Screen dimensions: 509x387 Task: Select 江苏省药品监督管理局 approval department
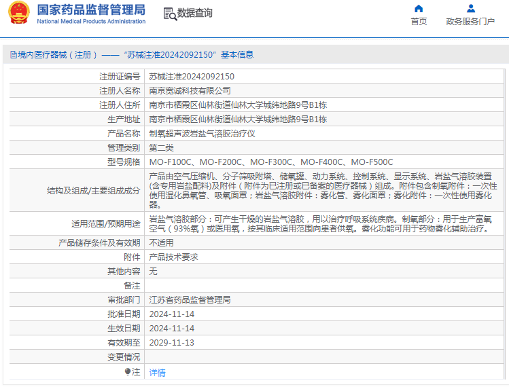pyautogui.click(x=190, y=300)
